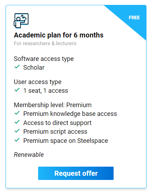Click Access to direct support text

[57, 123]
